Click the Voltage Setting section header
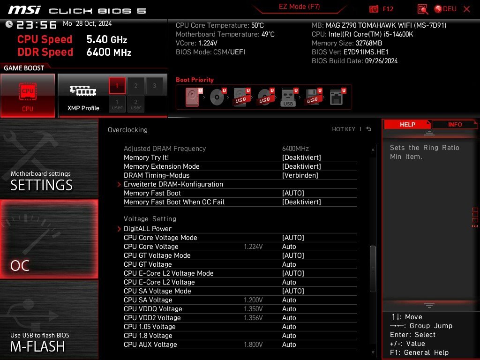Viewport: 480px width, 360px height. [150, 219]
